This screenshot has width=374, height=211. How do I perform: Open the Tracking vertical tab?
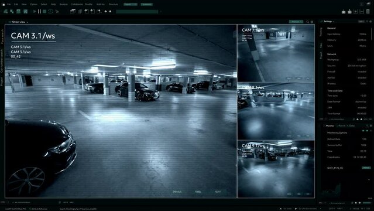[x=321, y=32]
